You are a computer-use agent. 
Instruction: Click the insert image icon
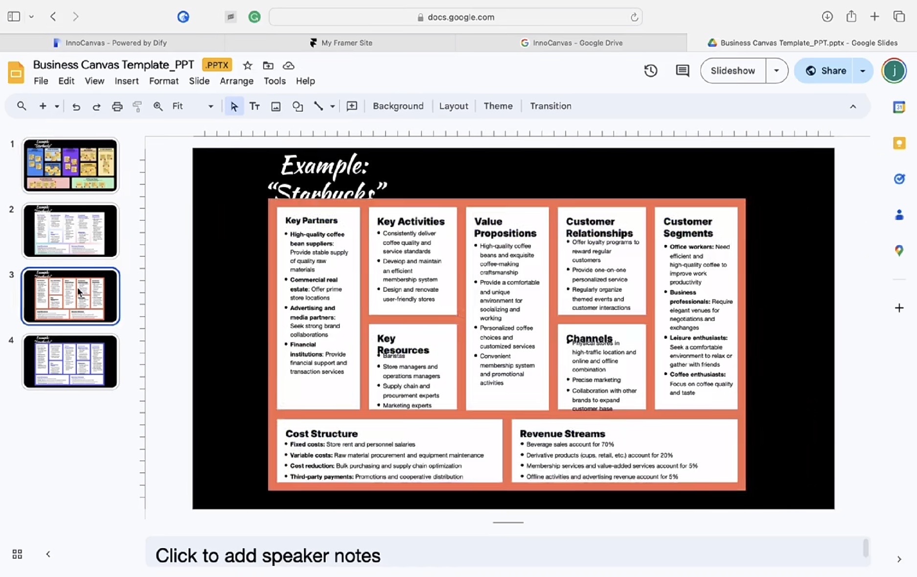coord(276,106)
